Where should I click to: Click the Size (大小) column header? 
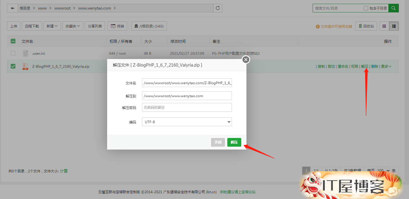148,41
